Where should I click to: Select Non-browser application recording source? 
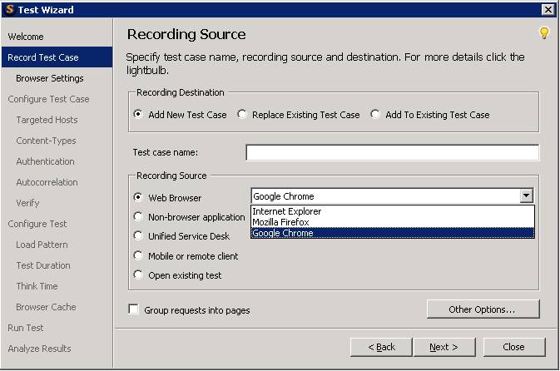point(138,217)
